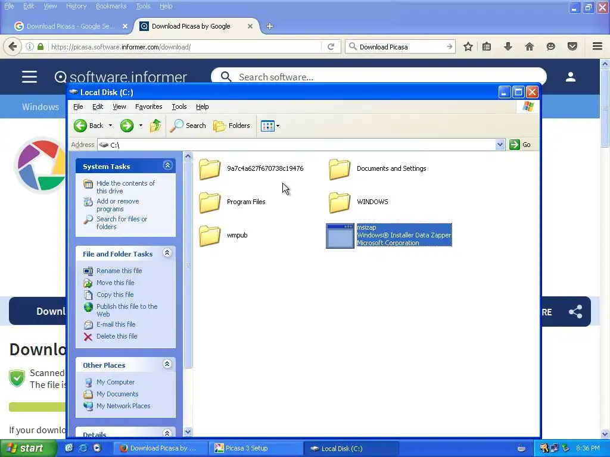Viewport: 610px width, 457px height.
Task: Click Firefox back navigation button
Action: 13,46
